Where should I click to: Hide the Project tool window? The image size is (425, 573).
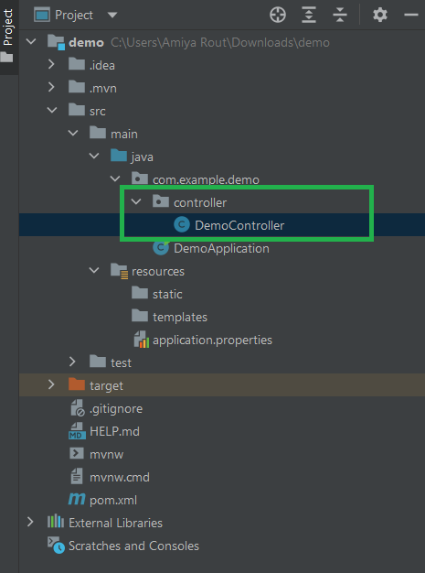[411, 15]
